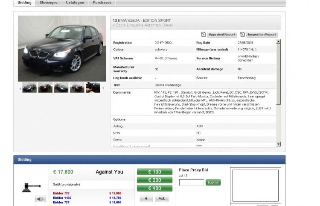This screenshot has width=320, height=206.
Task: Click current price € 17,800
Action: click(63, 172)
